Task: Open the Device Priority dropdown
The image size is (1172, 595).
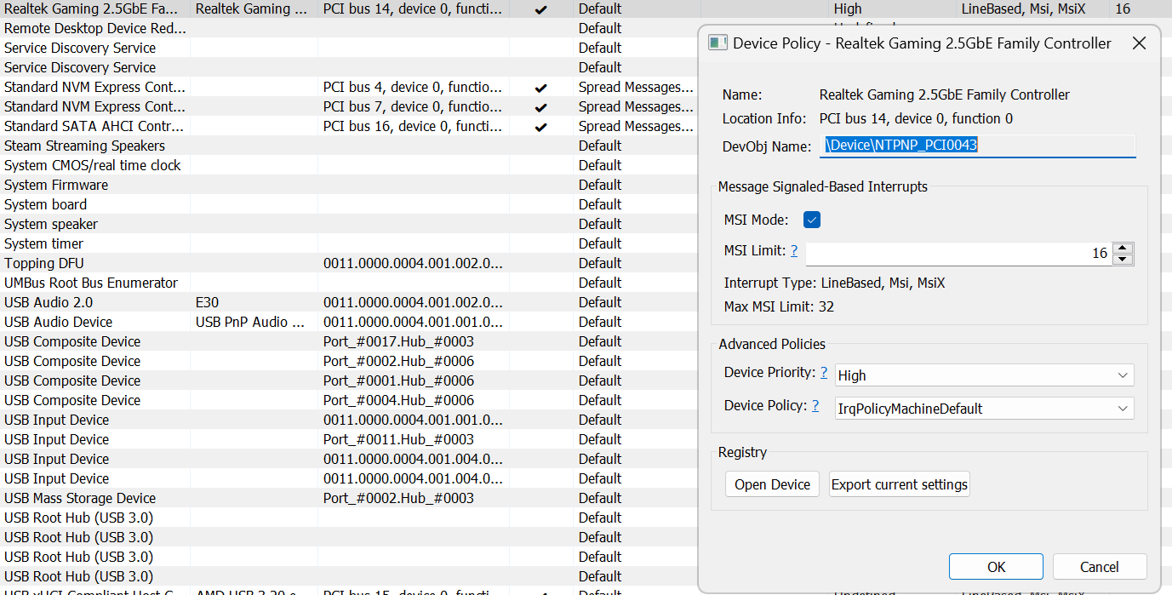Action: pyautogui.click(x=985, y=375)
